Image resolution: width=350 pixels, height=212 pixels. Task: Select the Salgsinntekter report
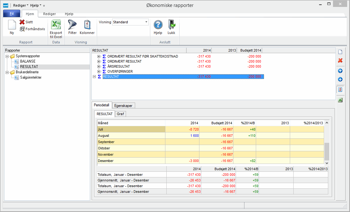[31, 77]
